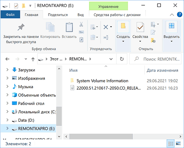Collapse the ribbon with the chevron
Viewport: 184px width, 148px height.
172,15
